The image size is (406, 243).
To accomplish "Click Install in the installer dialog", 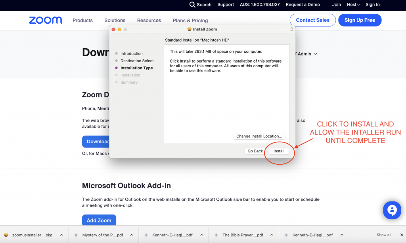I will tap(279, 151).
